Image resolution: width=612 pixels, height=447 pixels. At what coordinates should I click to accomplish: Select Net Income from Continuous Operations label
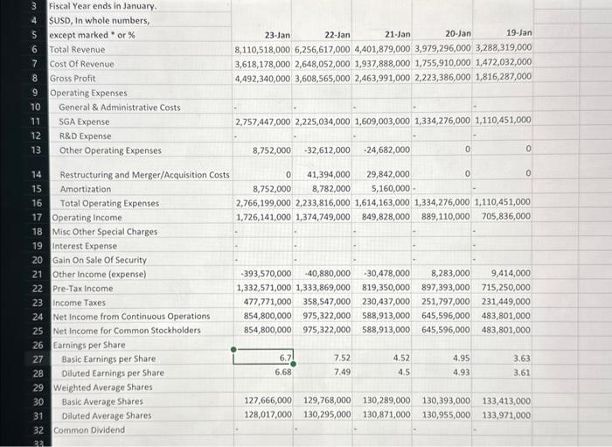click(131, 317)
